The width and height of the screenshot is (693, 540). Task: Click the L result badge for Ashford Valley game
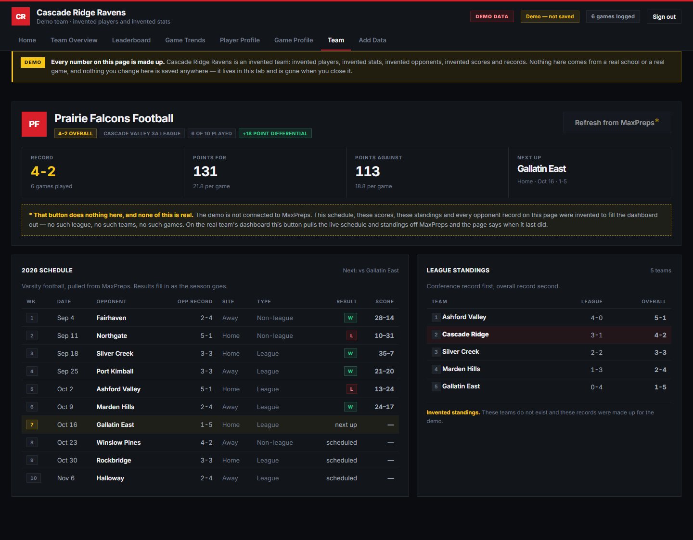[x=351, y=389]
